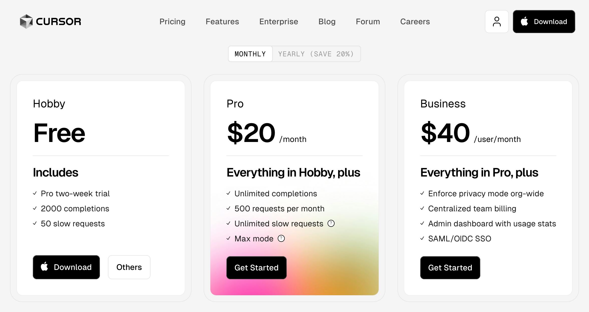
Task: Click the help icon beside Unlimited slow requests
Action: 331,223
